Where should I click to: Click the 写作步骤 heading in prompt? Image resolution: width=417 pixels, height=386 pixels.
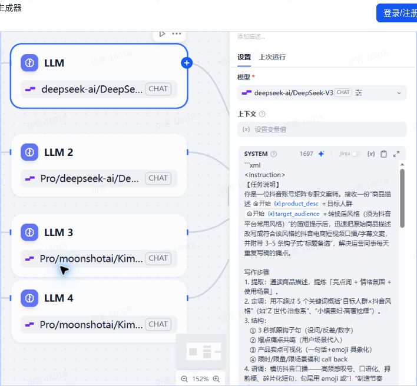[257, 272]
